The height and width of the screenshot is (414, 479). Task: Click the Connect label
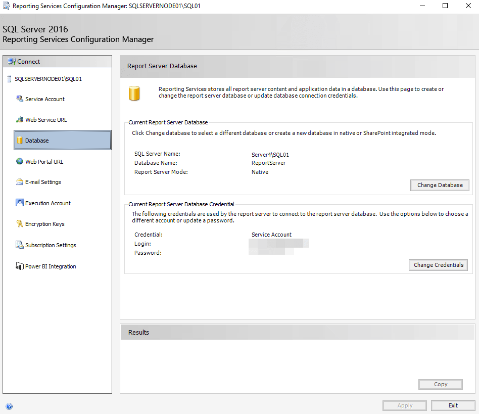coord(28,61)
